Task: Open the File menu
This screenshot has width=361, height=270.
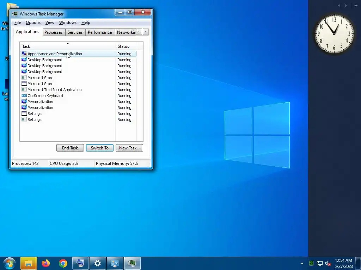Action: click(x=18, y=22)
